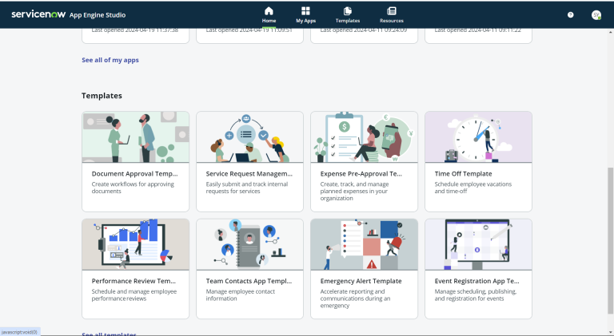The height and width of the screenshot is (336, 614).
Task: Open See all templates link
Action: pyautogui.click(x=109, y=334)
